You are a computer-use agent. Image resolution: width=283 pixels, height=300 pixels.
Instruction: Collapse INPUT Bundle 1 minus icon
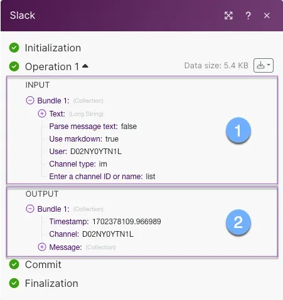tap(30, 100)
